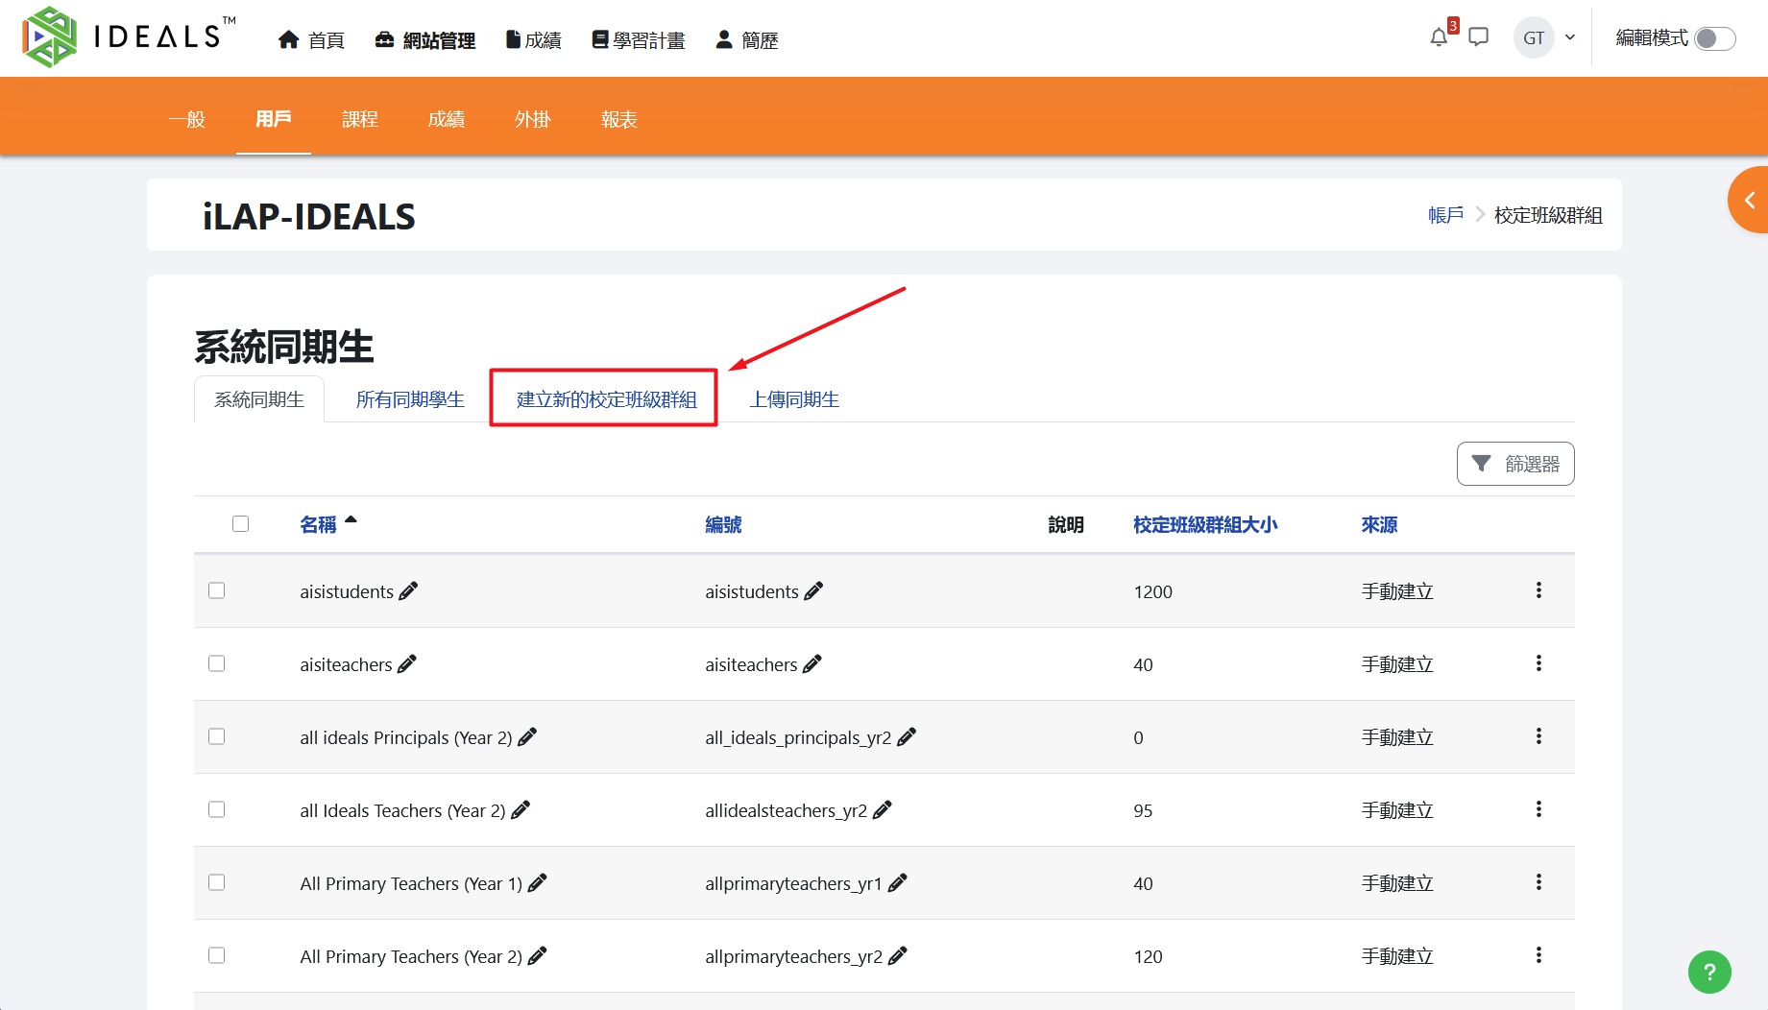
Task: Switch to the 建立新的校定班級群組 tab
Action: click(606, 399)
